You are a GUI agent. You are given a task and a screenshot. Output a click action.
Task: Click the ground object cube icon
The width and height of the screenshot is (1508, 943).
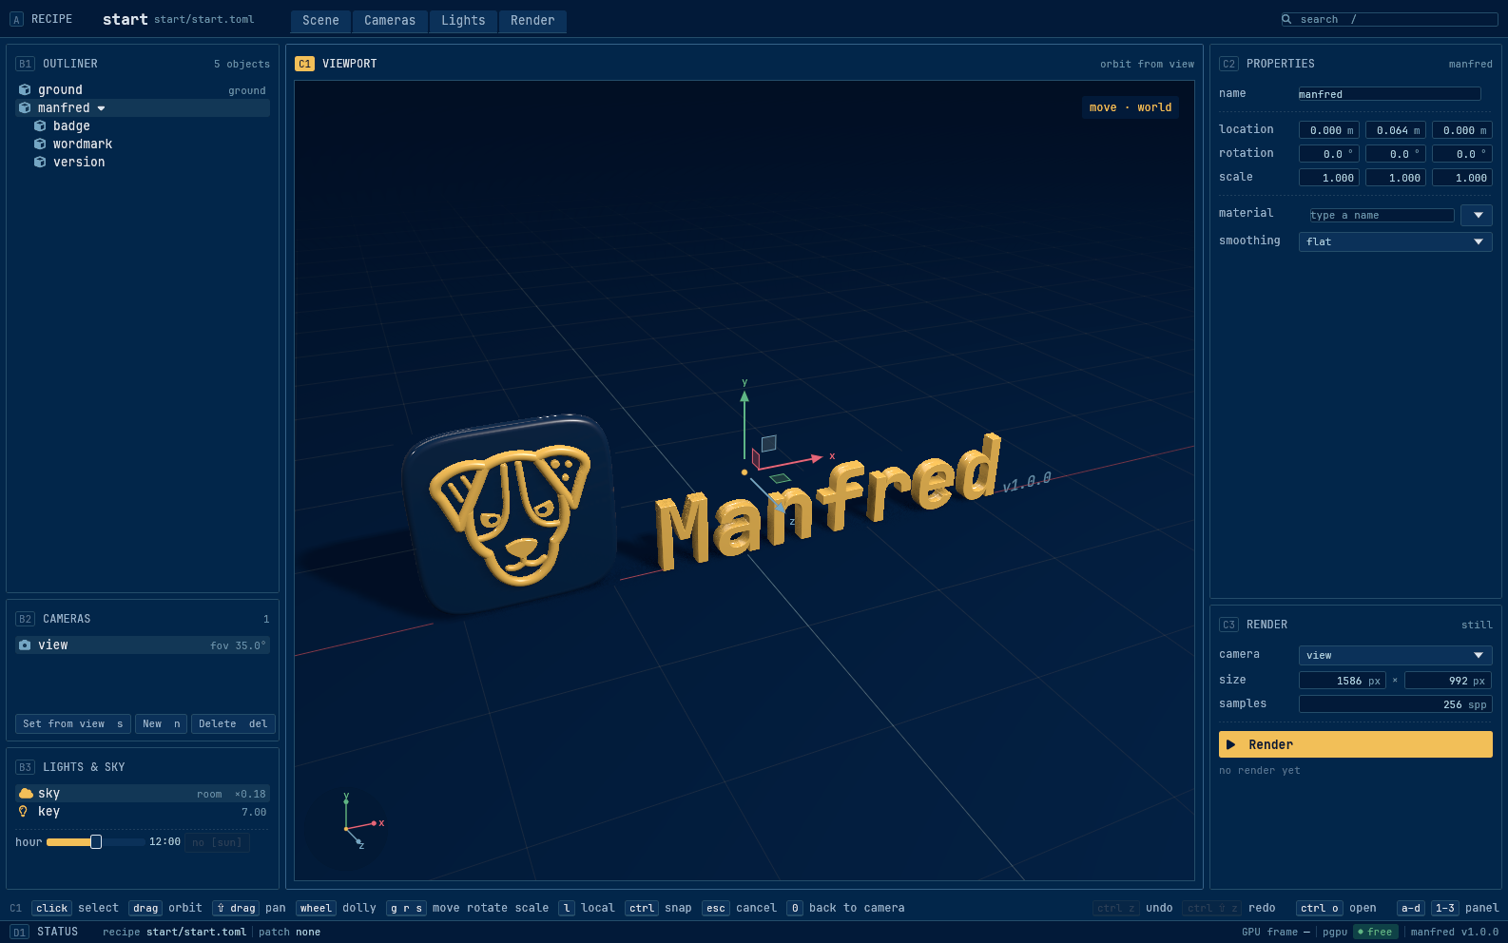(x=25, y=90)
